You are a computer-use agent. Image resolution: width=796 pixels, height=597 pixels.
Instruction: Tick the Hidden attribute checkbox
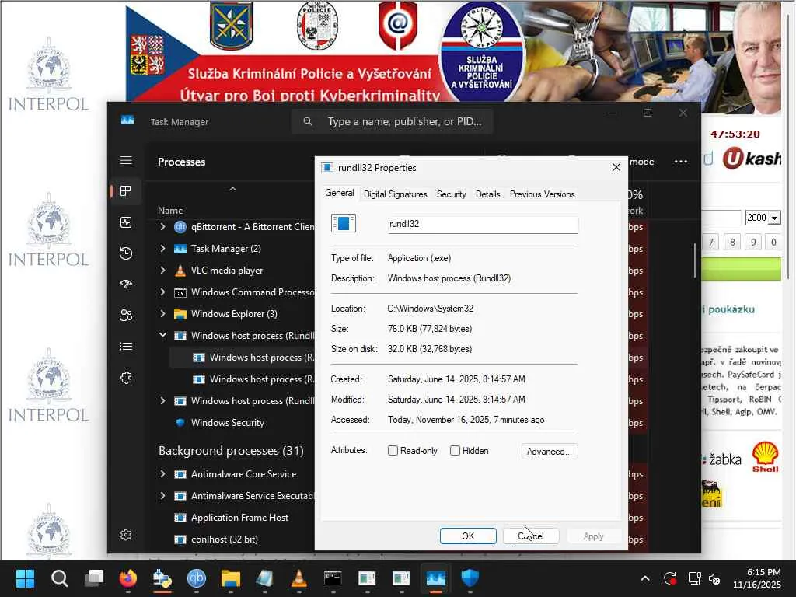[456, 450]
